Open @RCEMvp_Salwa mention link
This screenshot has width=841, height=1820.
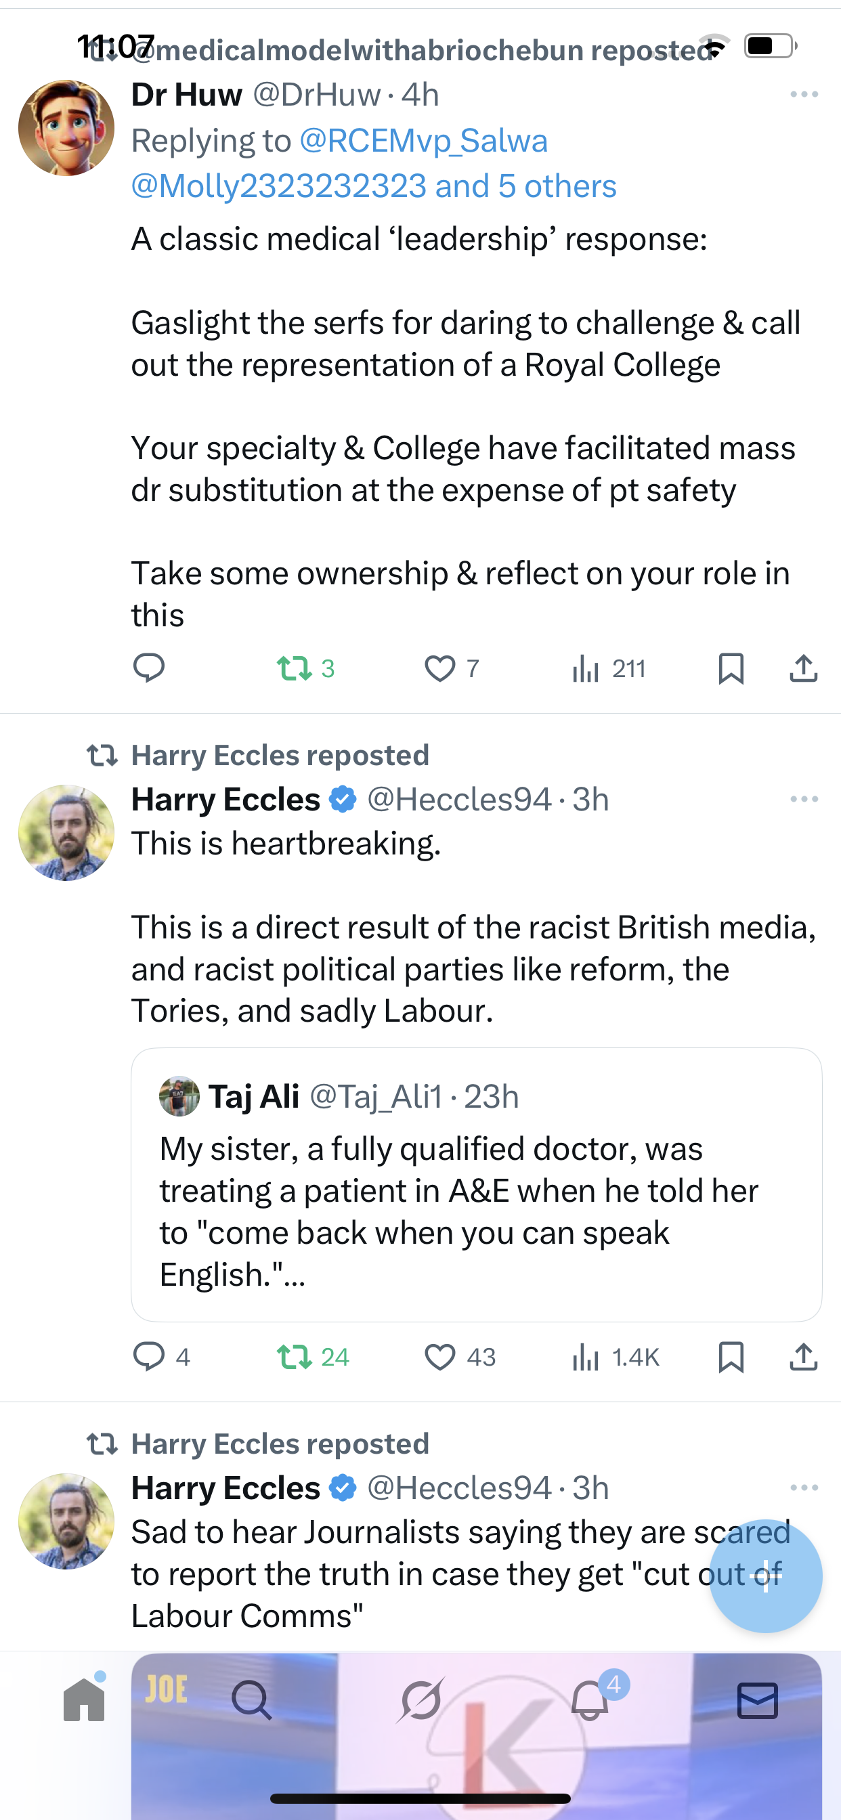pyautogui.click(x=423, y=141)
